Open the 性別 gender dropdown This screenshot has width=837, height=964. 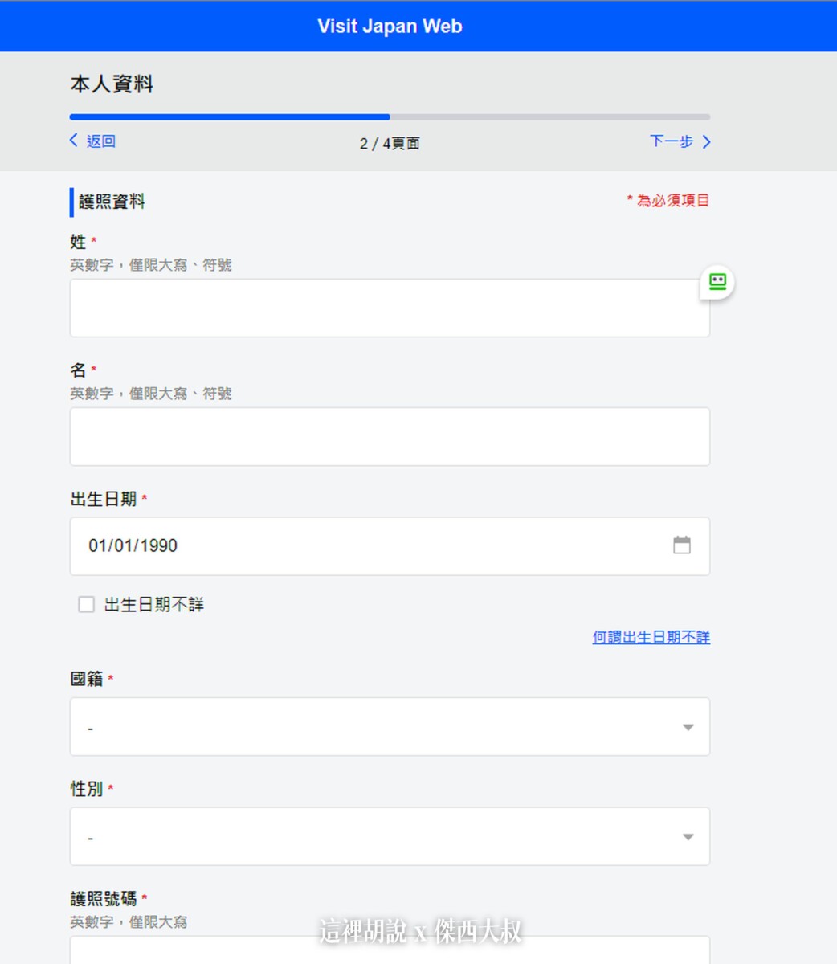pos(390,836)
